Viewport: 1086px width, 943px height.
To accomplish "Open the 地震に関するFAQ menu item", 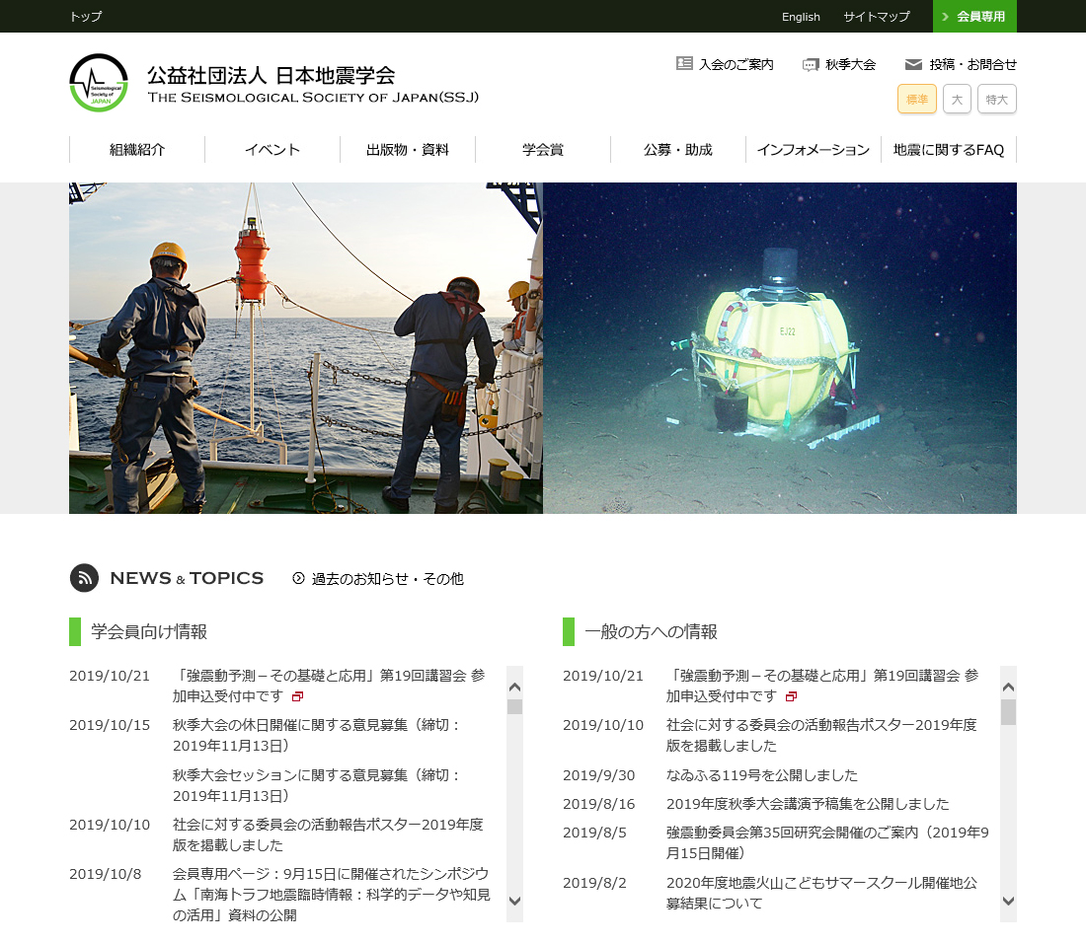I will [x=948, y=150].
